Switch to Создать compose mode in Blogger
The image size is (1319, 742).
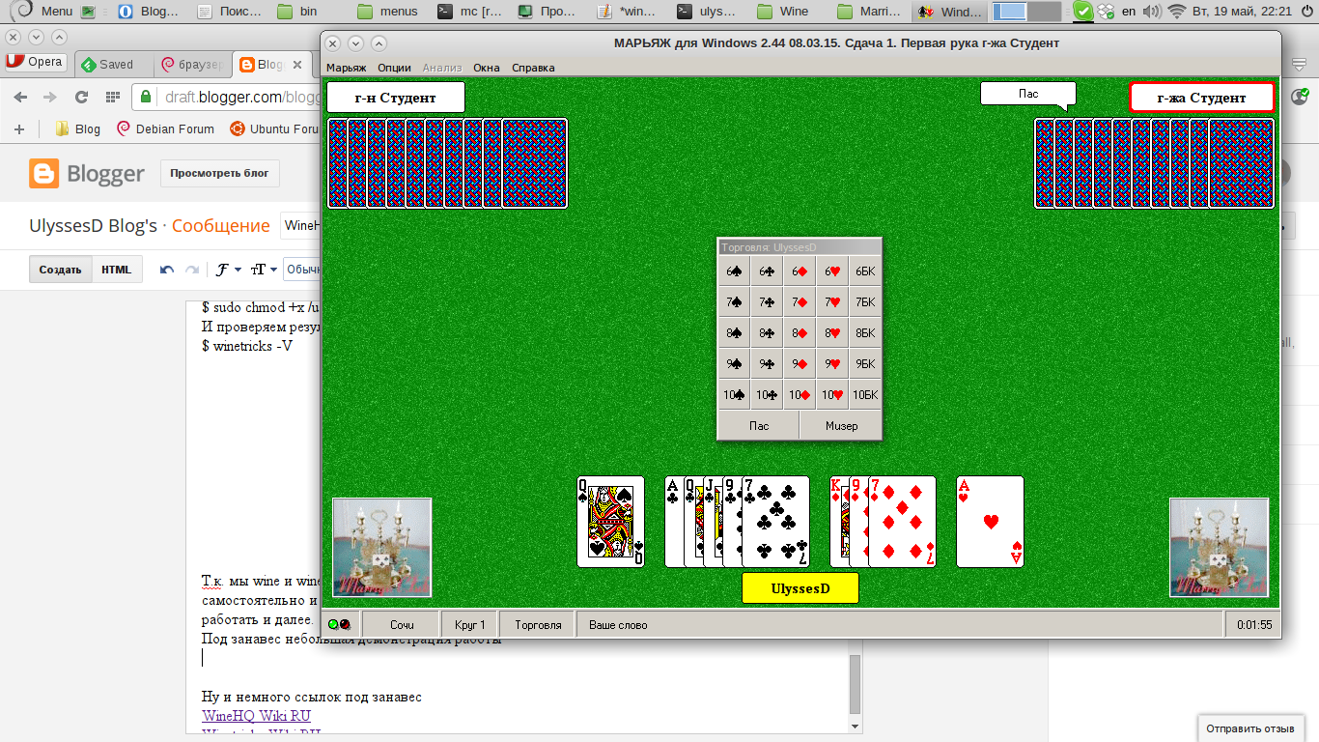click(x=60, y=270)
